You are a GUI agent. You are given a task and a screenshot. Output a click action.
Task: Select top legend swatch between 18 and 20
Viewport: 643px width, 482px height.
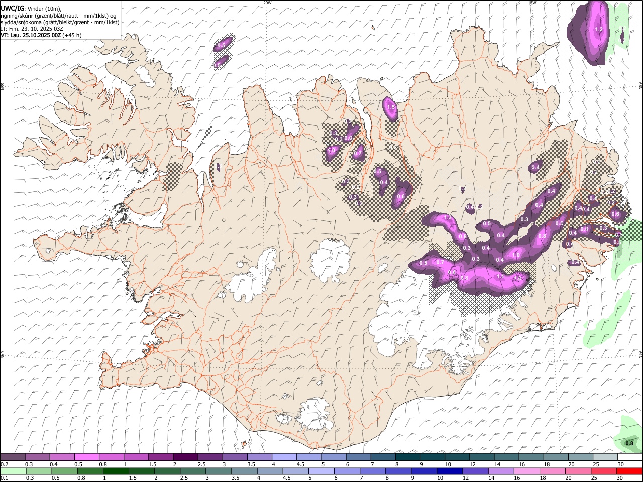(556, 457)
